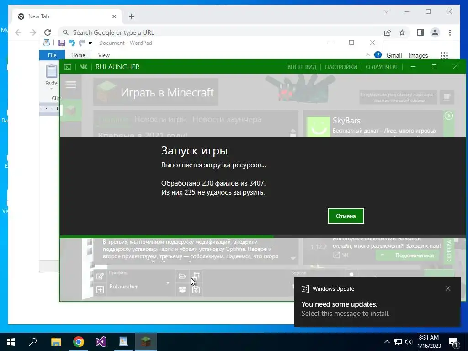Click the Chrome back arrow
The height and width of the screenshot is (351, 468).
18,32
